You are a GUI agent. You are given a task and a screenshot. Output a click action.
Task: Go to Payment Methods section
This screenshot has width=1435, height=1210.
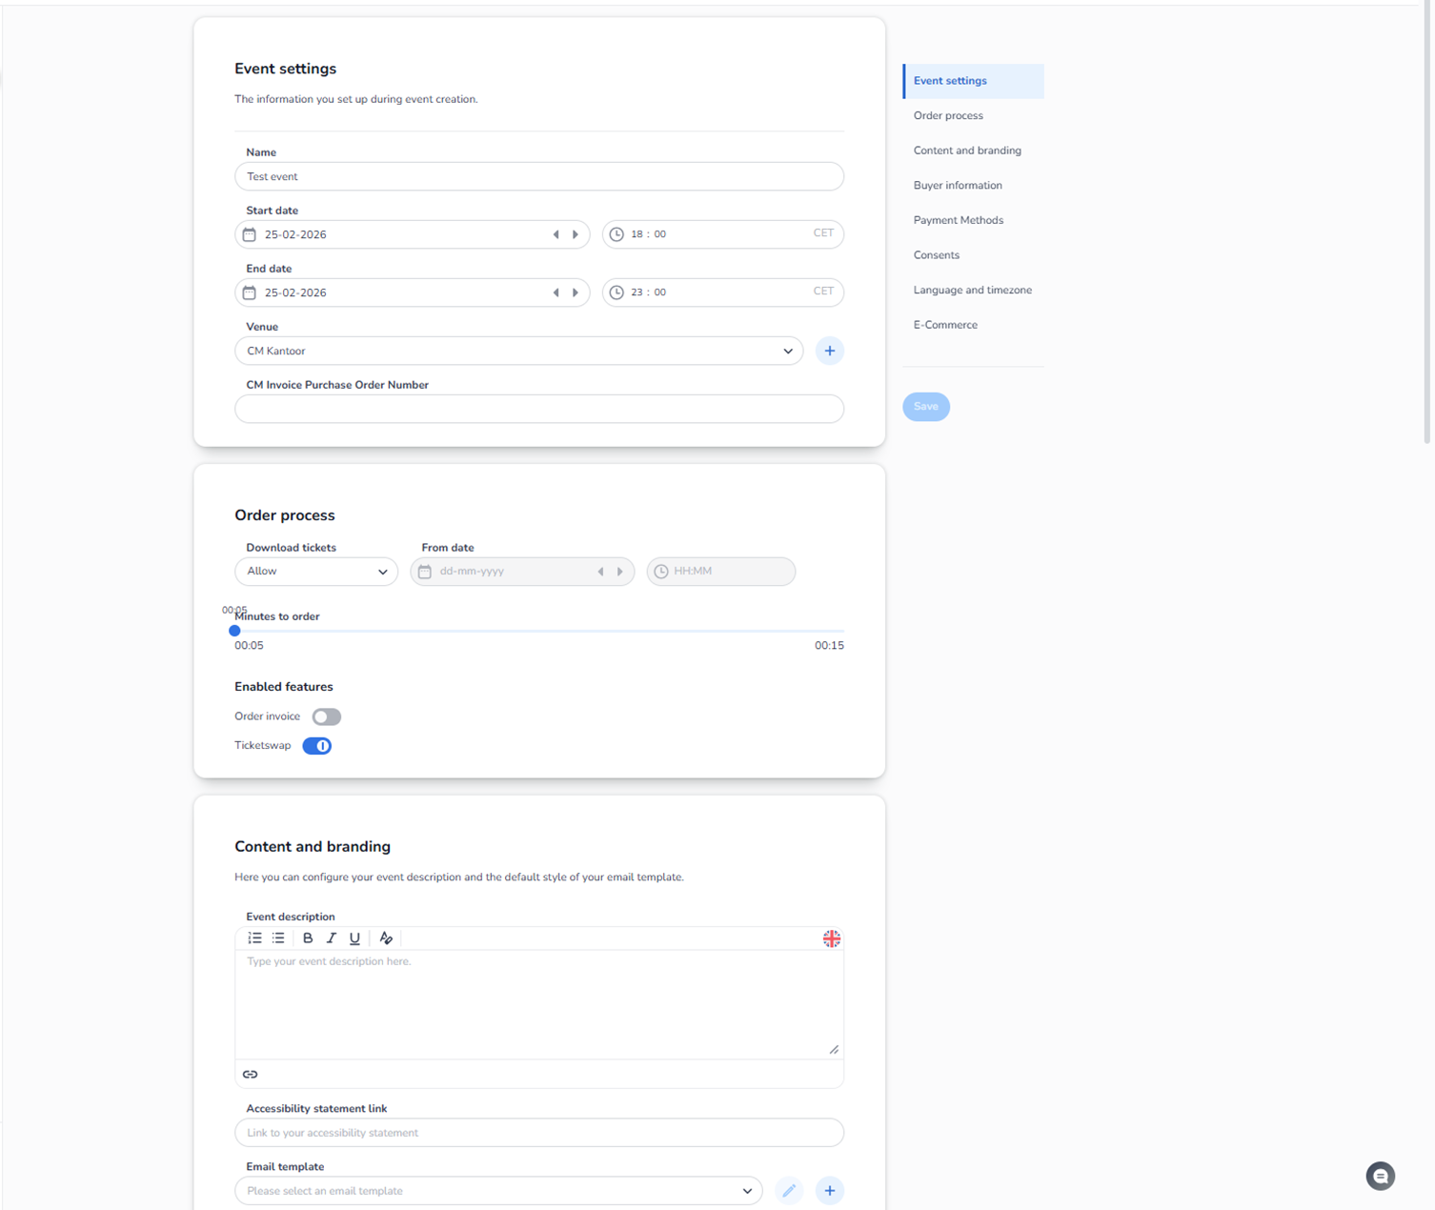pos(958,220)
